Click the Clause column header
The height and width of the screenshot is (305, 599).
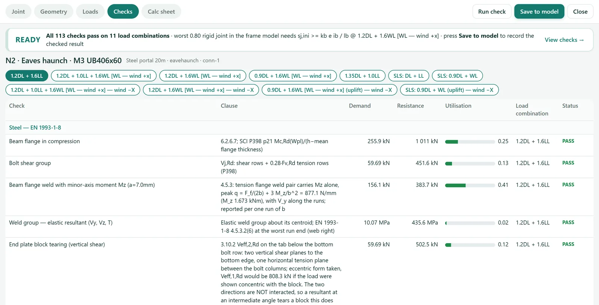(229, 106)
